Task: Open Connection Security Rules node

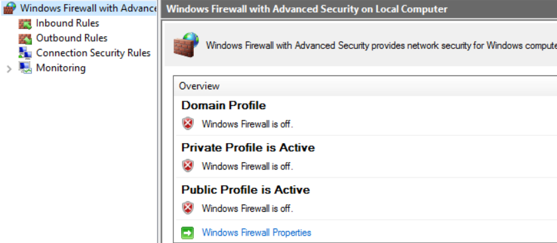Action: [x=94, y=53]
